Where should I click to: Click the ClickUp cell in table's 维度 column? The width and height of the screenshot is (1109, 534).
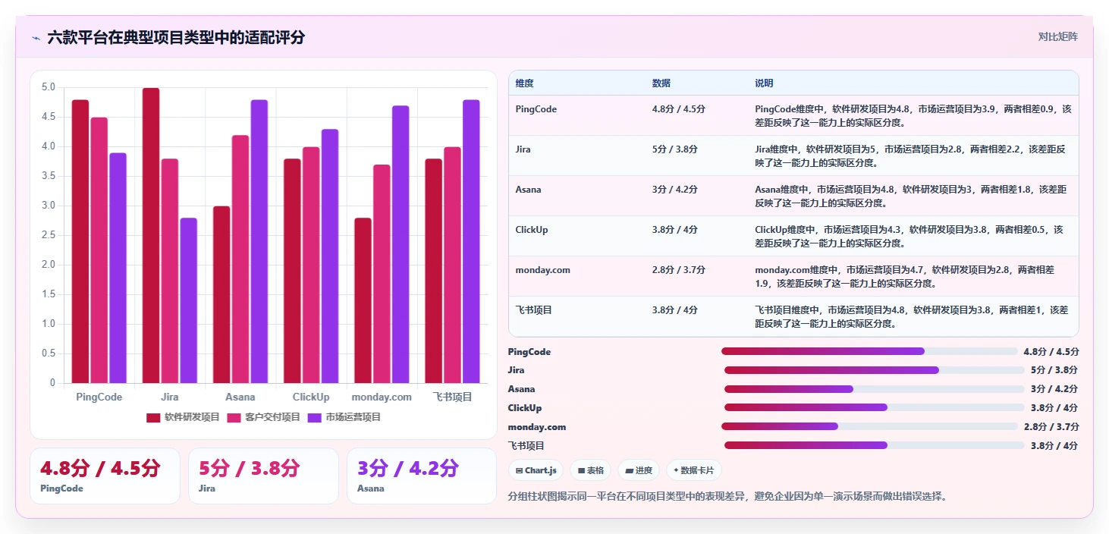532,230
